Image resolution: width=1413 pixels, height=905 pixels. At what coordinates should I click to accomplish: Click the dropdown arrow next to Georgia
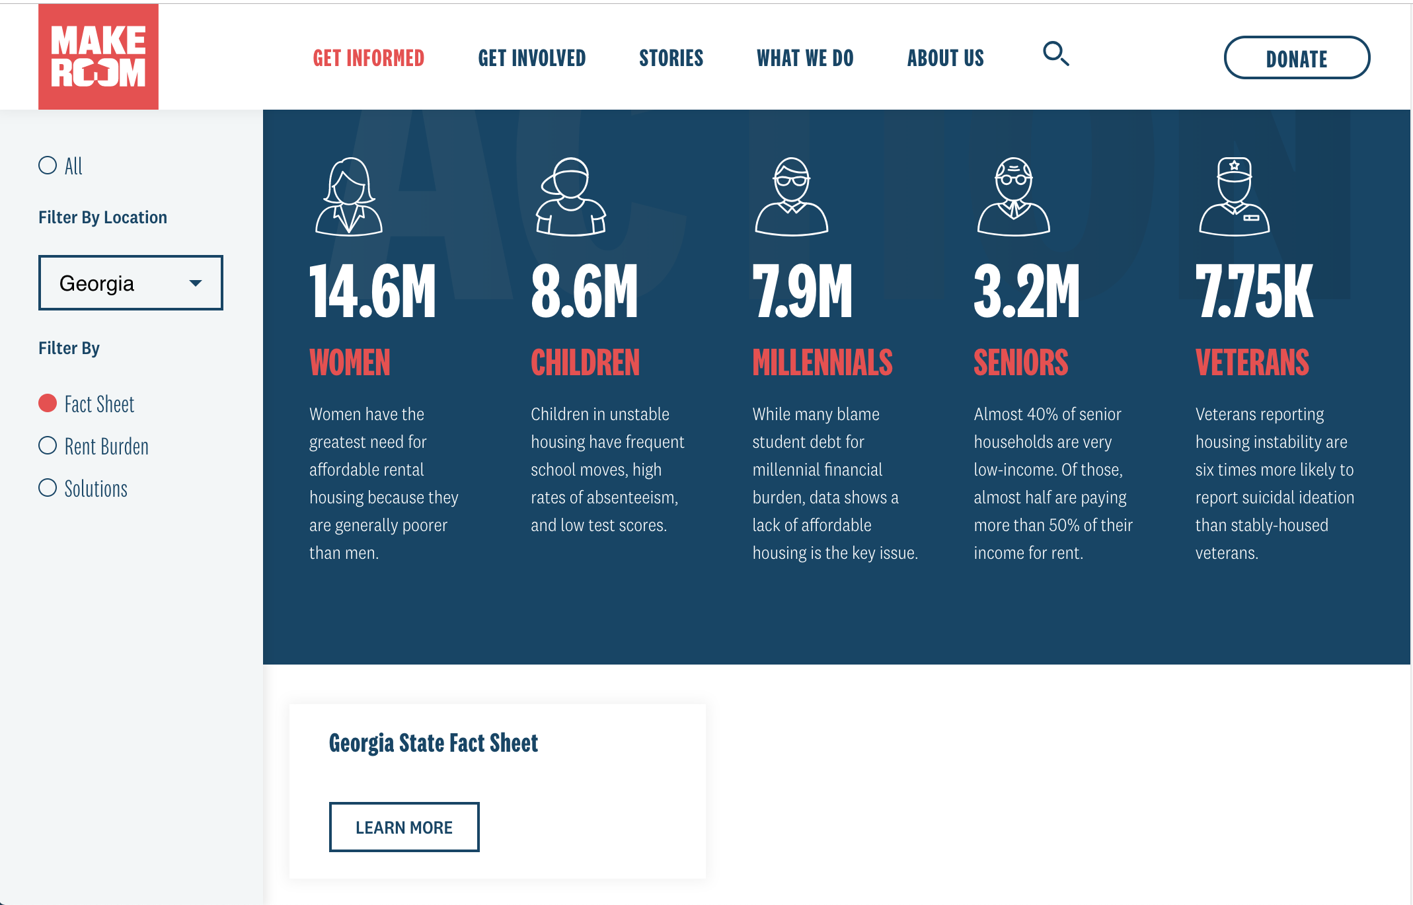point(195,283)
